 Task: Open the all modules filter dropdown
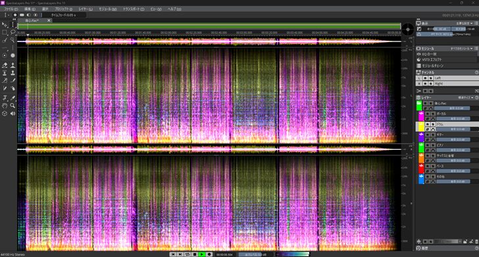[462, 49]
